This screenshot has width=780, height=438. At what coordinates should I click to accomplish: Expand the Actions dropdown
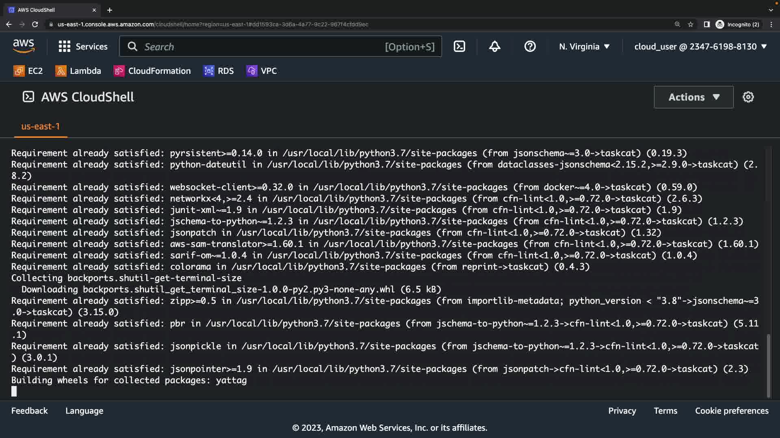pyautogui.click(x=693, y=97)
